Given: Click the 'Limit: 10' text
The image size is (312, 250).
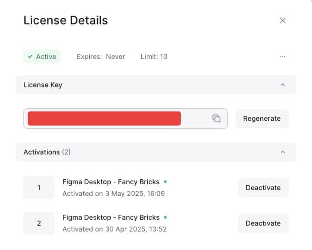Looking at the screenshot, I should point(154,57).
